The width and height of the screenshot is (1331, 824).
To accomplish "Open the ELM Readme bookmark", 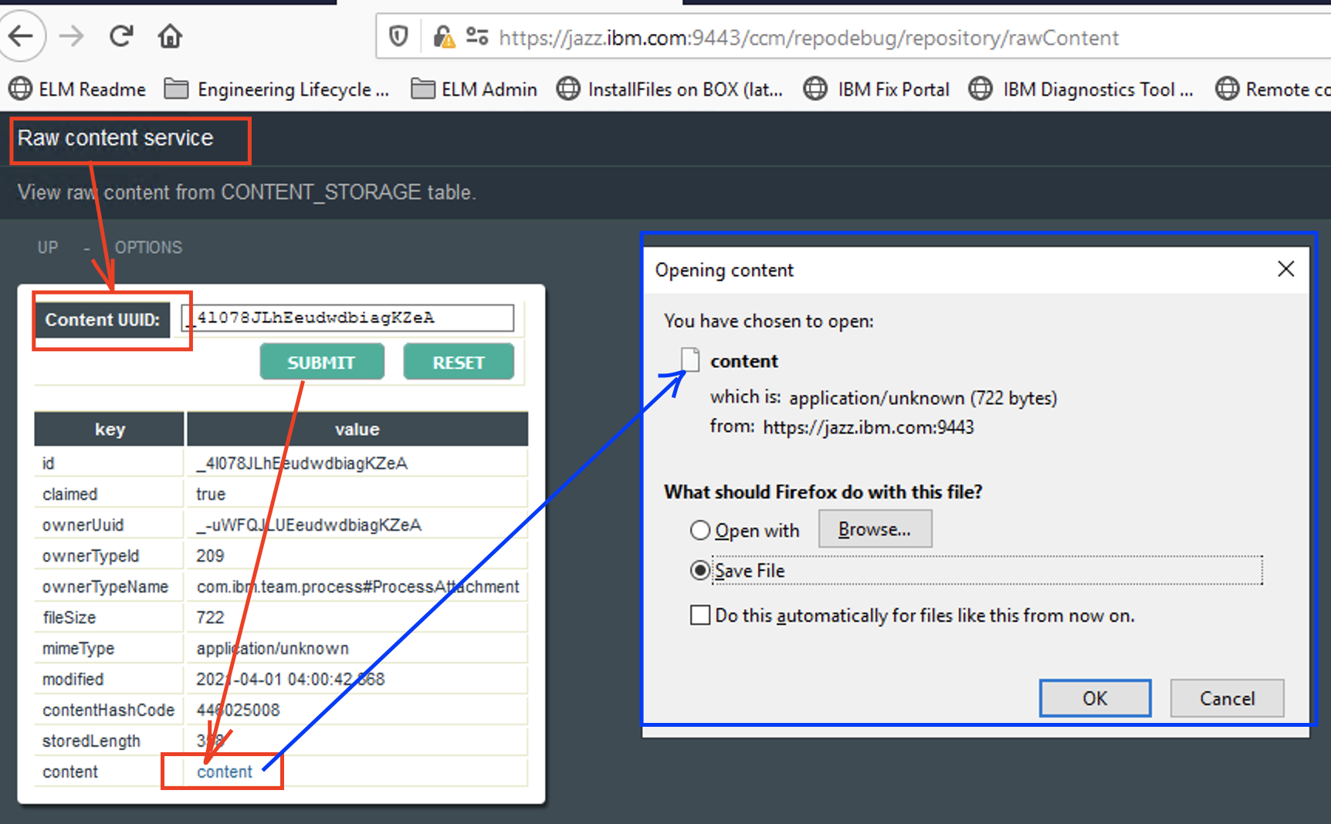I will coord(77,89).
